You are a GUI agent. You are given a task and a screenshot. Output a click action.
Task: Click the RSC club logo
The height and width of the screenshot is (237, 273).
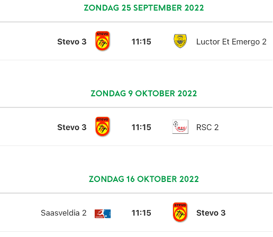click(180, 126)
